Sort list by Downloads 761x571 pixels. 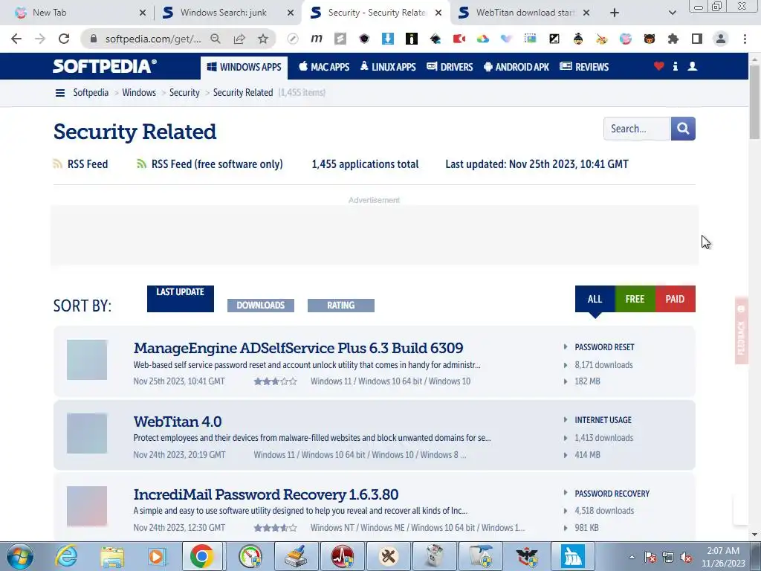coord(261,306)
